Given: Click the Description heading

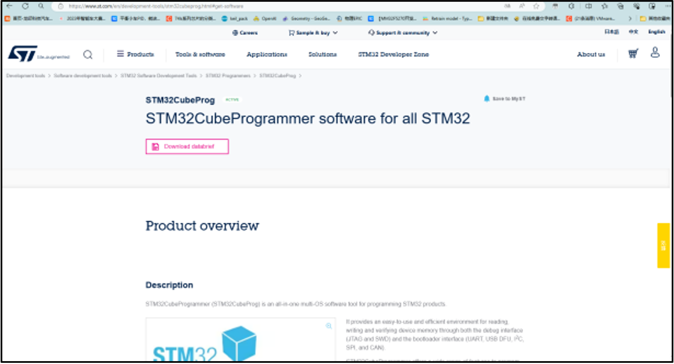Looking at the screenshot, I should click(169, 285).
